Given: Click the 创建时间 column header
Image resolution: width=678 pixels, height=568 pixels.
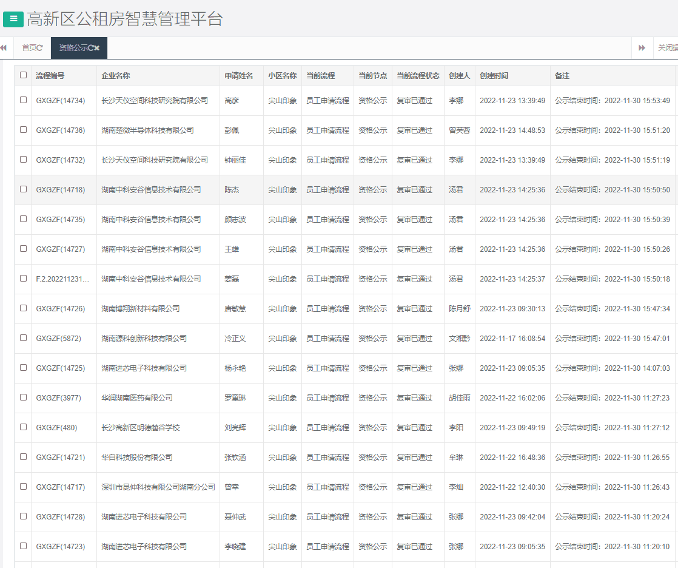Looking at the screenshot, I should click(494, 76).
